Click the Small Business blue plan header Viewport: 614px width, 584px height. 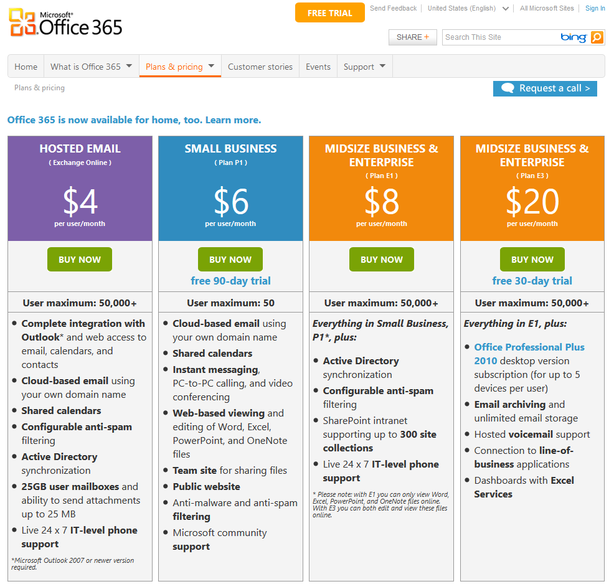tap(230, 188)
